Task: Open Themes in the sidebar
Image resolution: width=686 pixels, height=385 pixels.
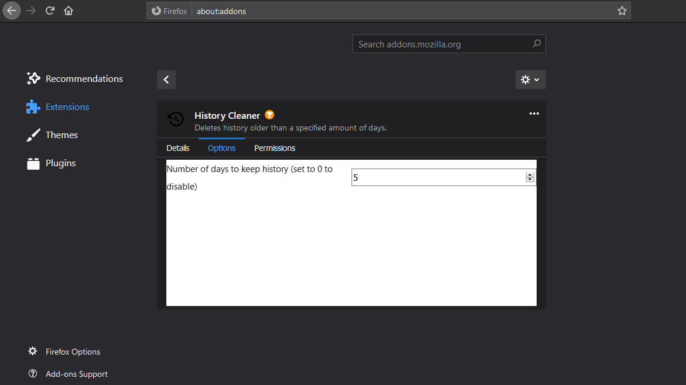Action: coord(52,135)
